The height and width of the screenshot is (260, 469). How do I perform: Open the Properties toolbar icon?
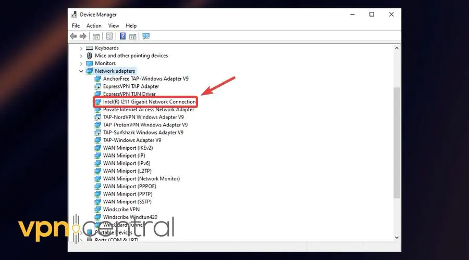[x=109, y=36]
